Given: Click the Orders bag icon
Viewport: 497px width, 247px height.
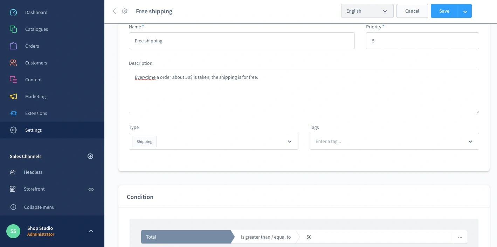Looking at the screenshot, I should [x=13, y=46].
